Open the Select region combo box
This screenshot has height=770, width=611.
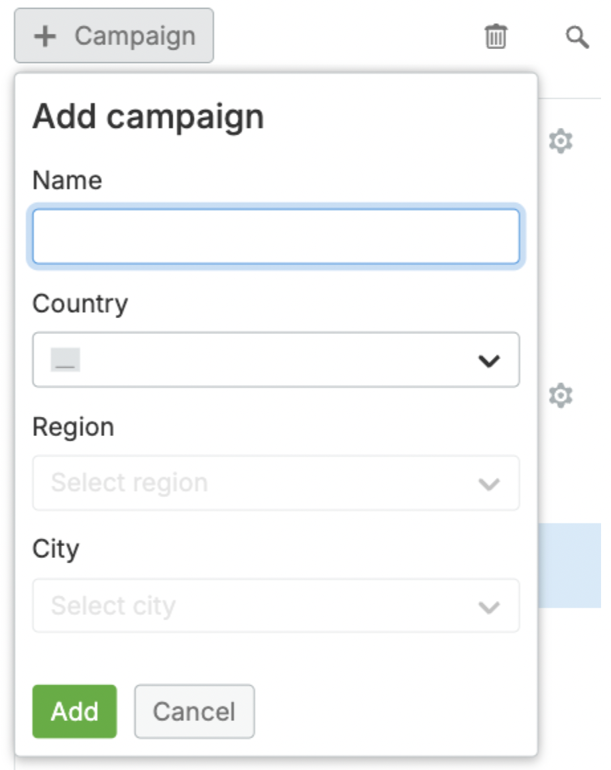coord(276,483)
